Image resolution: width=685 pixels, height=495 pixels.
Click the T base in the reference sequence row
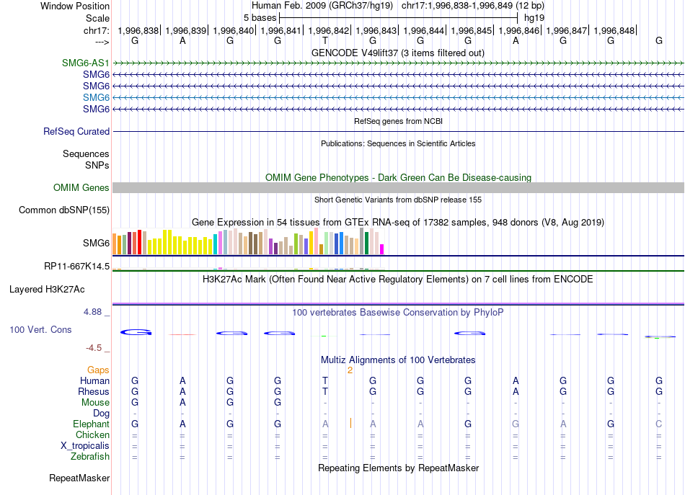point(325,41)
